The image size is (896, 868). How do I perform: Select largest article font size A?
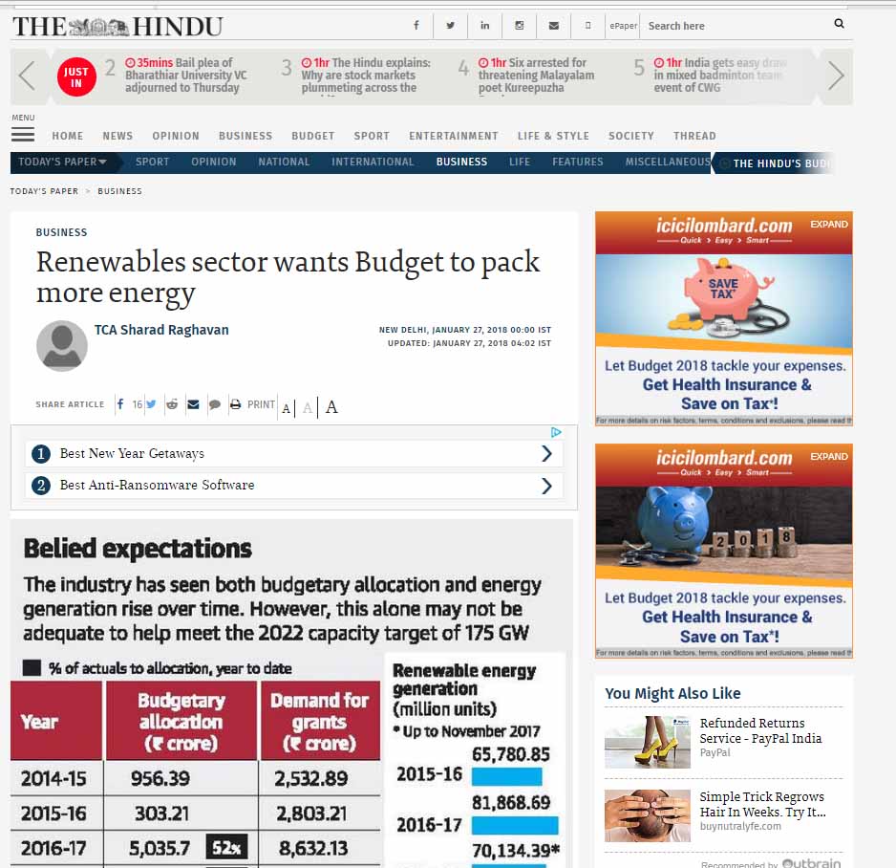331,407
